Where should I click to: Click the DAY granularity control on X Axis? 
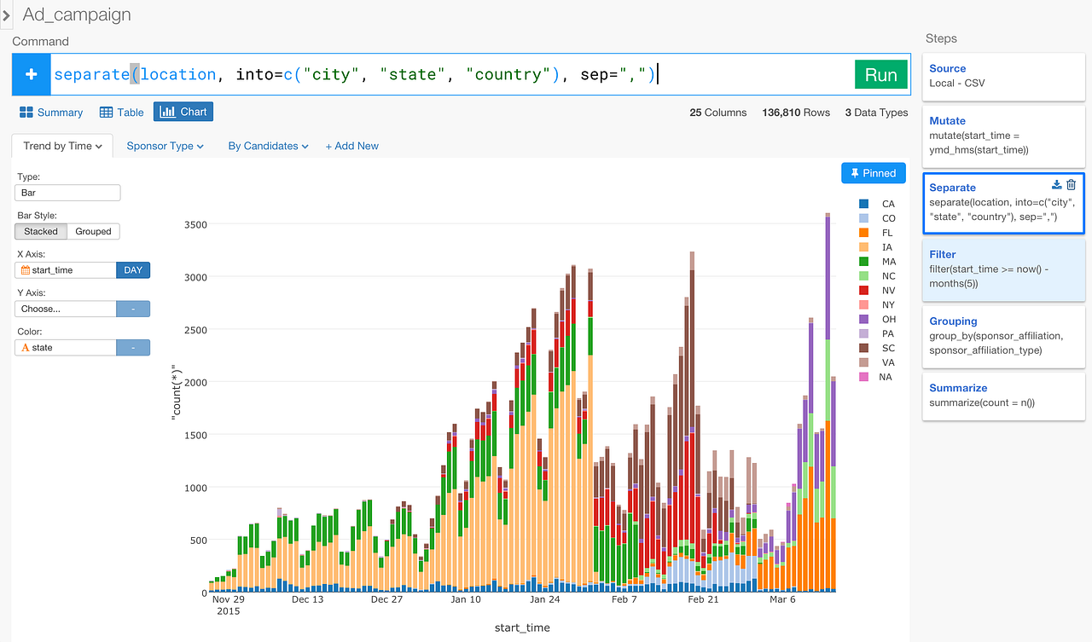pos(132,269)
